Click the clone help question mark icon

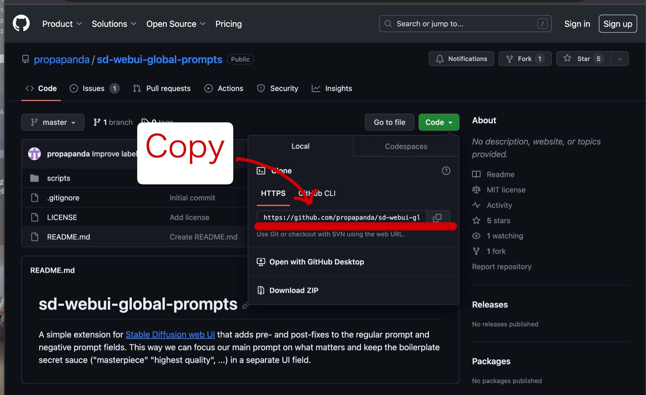446,171
